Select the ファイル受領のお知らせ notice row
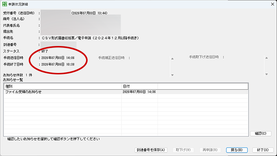Screen dimensions: 277x156 126,92
